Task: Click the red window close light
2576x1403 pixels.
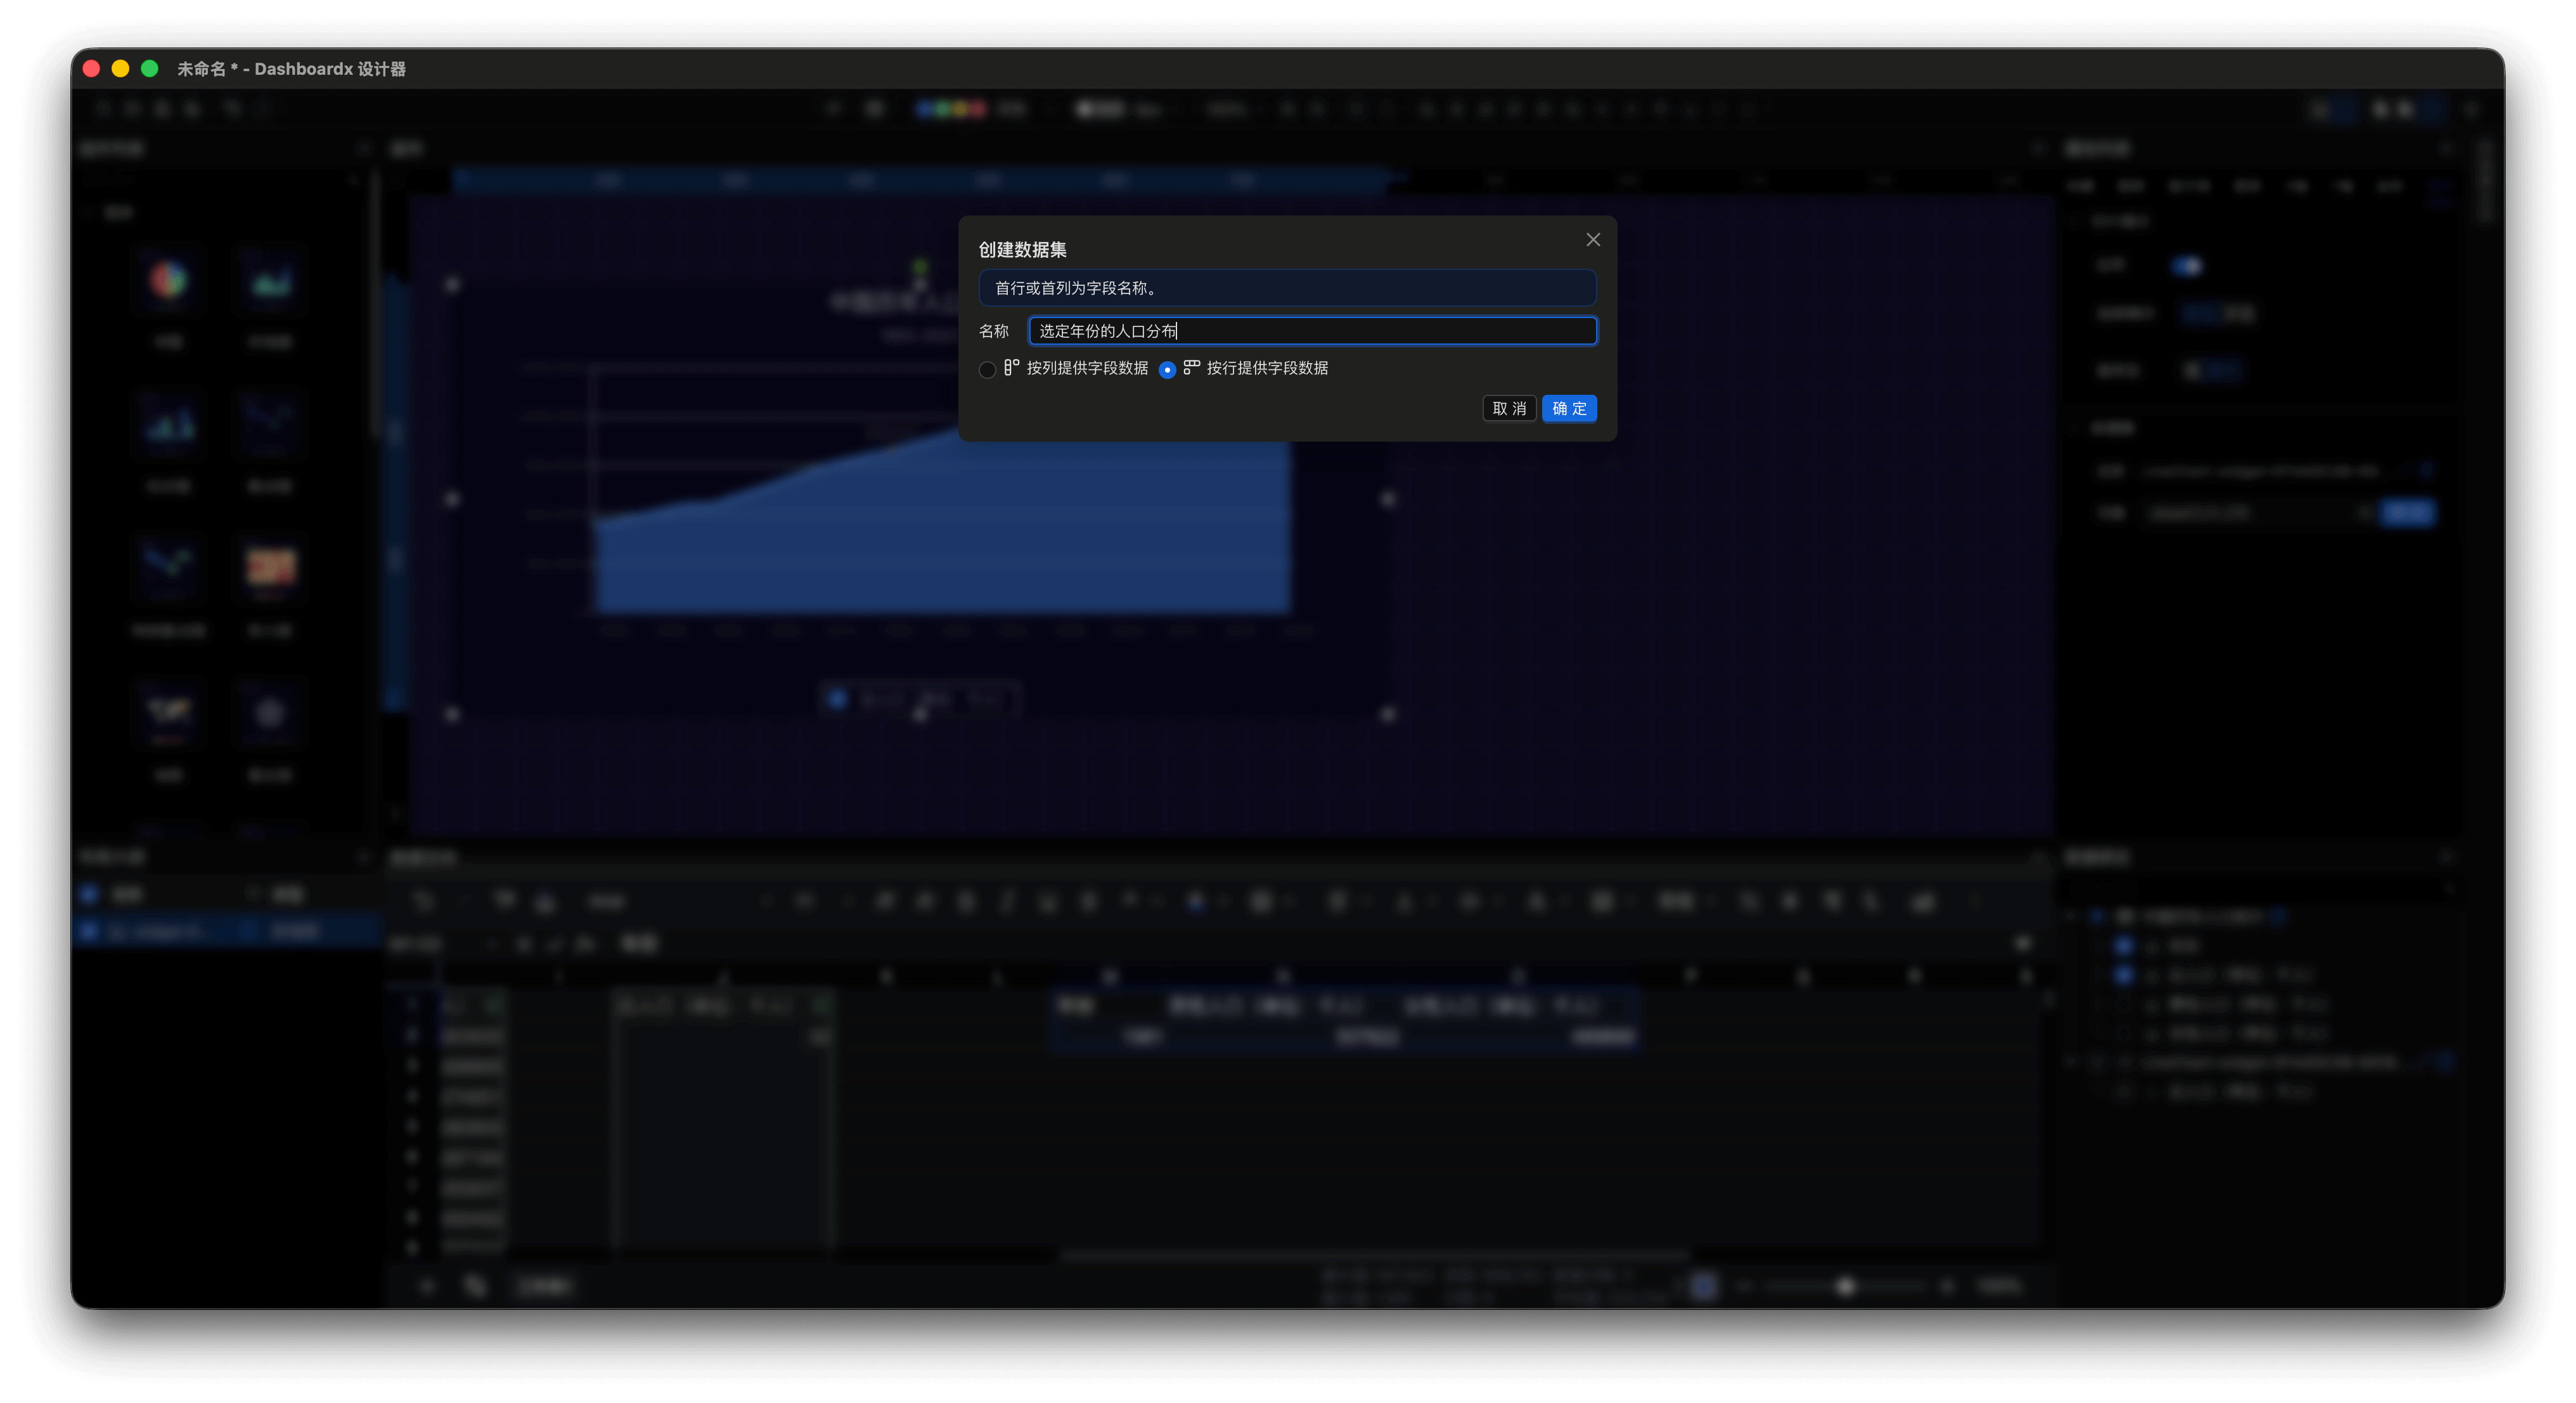Action: tap(91, 69)
